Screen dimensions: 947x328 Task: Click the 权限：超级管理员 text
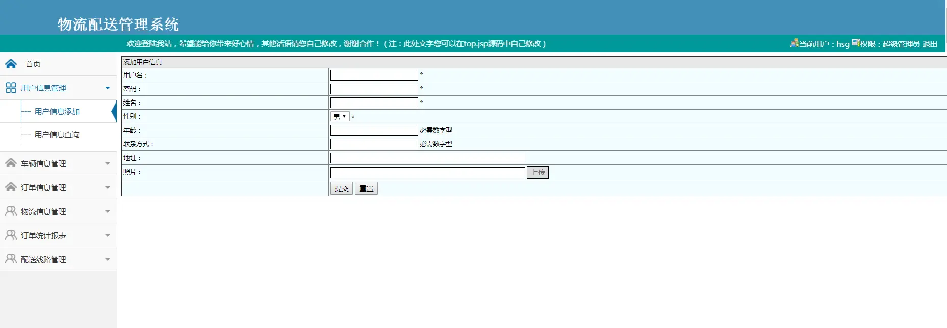click(890, 44)
